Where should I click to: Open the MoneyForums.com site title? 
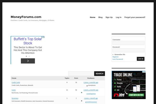[x=26, y=17]
